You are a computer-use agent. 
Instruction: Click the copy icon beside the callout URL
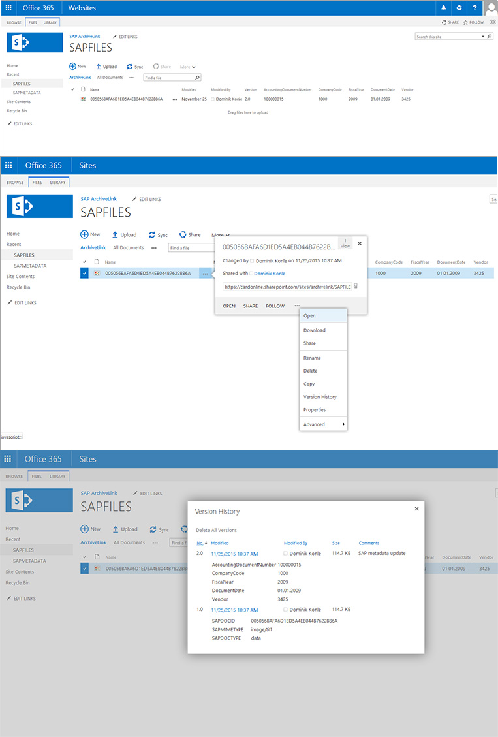coord(356,286)
